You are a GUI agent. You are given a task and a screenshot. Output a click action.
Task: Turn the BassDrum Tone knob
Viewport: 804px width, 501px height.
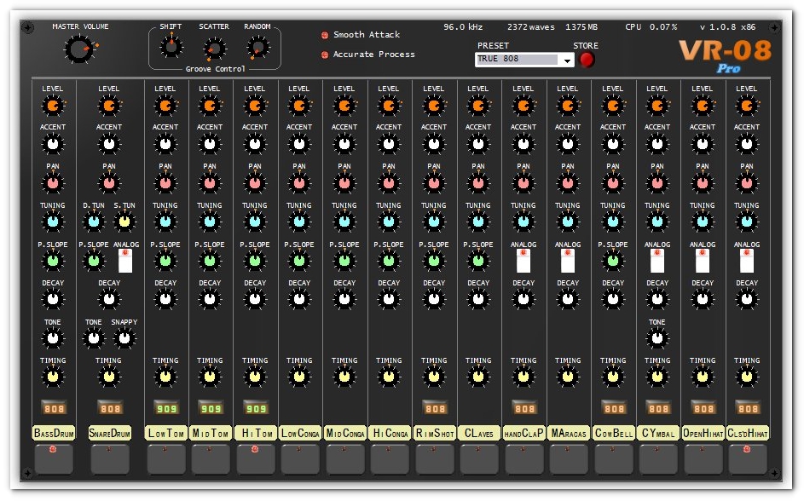pyautogui.click(x=53, y=337)
